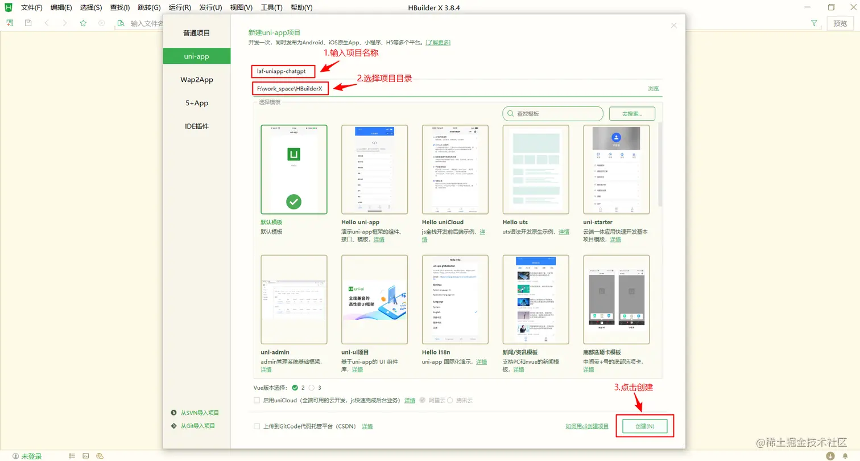The width and height of the screenshot is (860, 461).
Task: Open the 工具(T) menu
Action: tap(271, 8)
